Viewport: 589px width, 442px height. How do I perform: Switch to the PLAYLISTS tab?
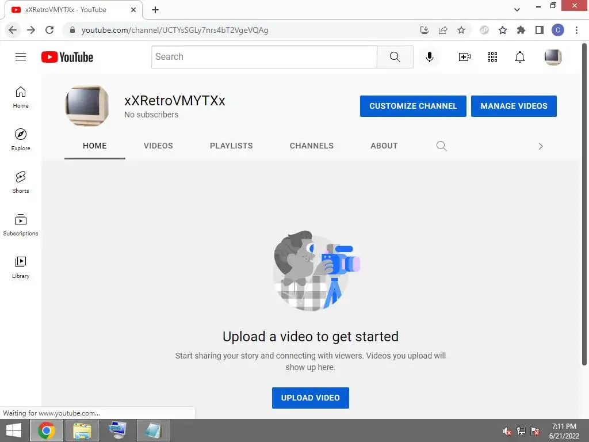pos(231,146)
